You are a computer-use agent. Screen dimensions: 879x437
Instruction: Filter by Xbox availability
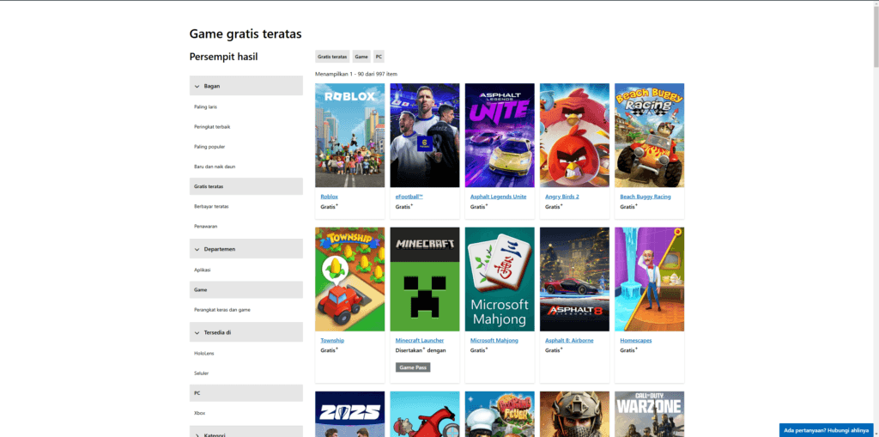point(199,413)
